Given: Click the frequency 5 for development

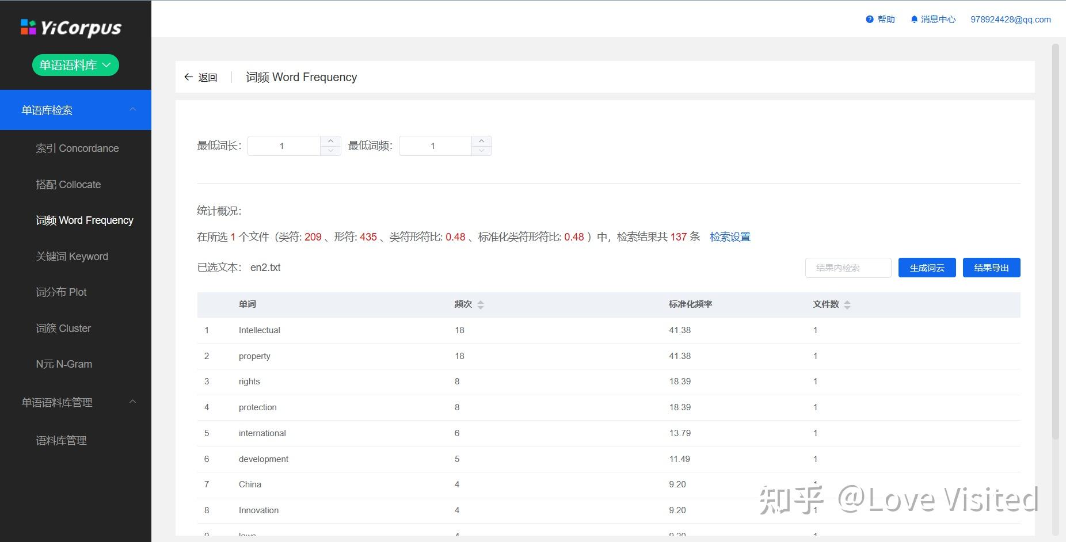Looking at the screenshot, I should 457,459.
